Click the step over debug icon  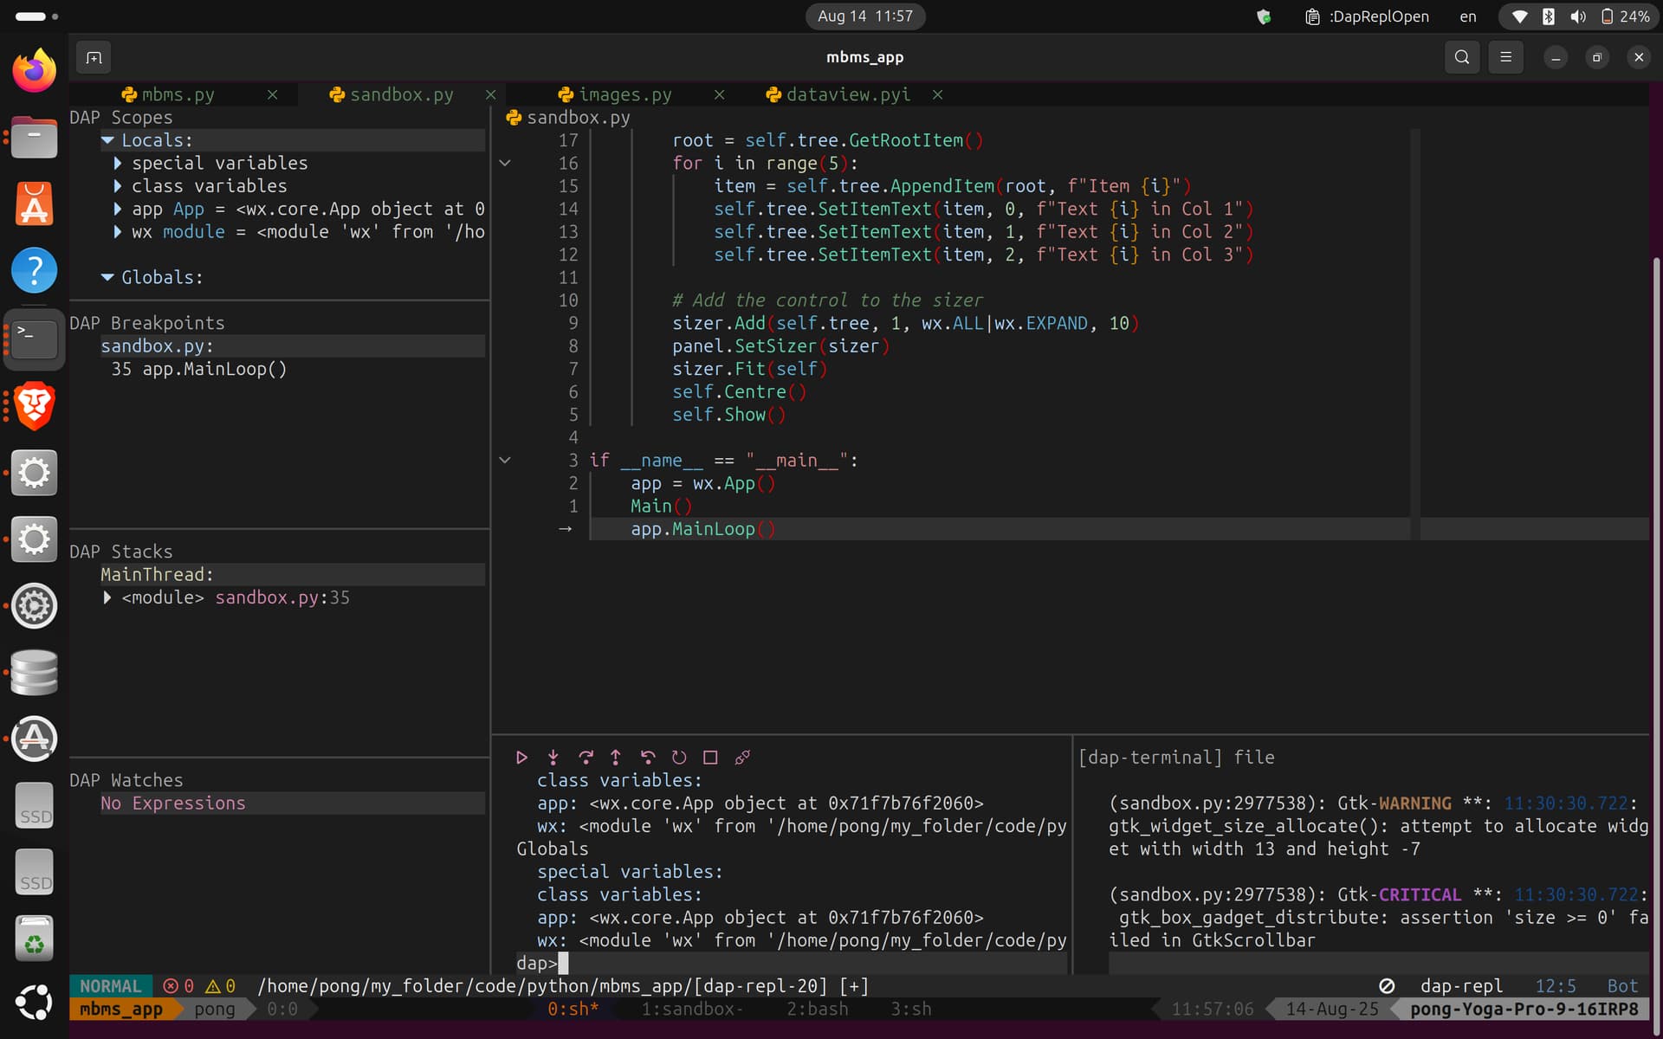click(586, 758)
